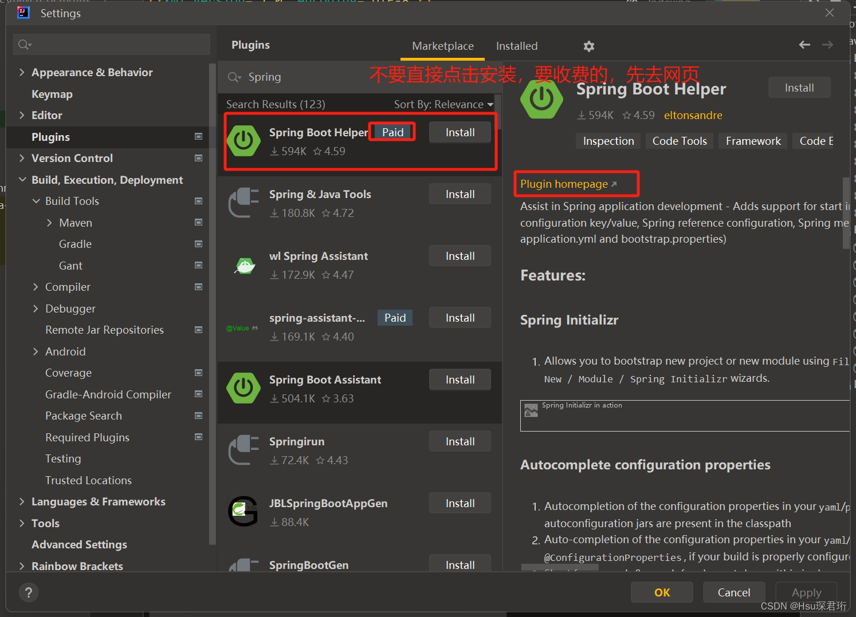
Task: Open the Sort By Relevance dropdown
Action: [443, 104]
